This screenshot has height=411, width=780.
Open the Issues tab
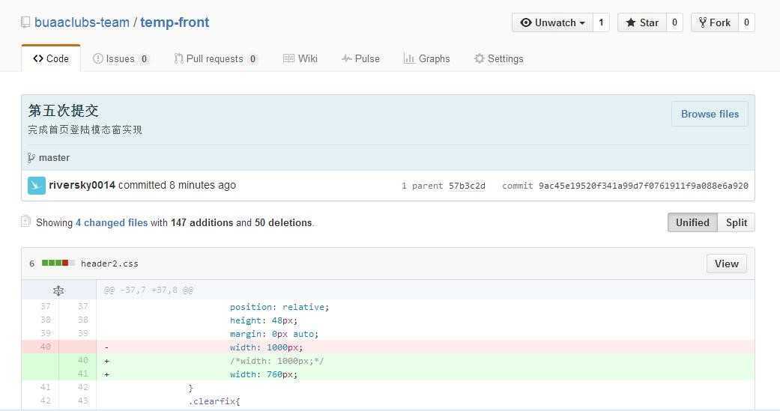pyautogui.click(x=121, y=58)
